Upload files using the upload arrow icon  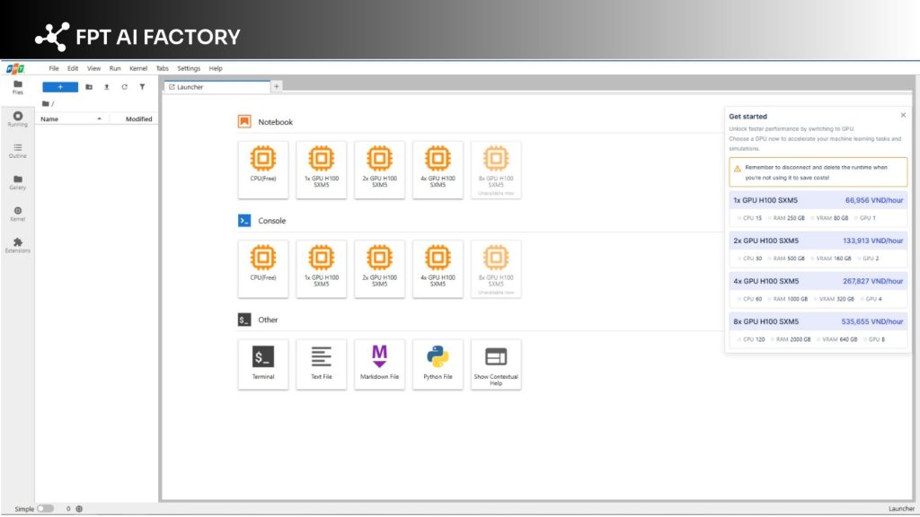106,86
